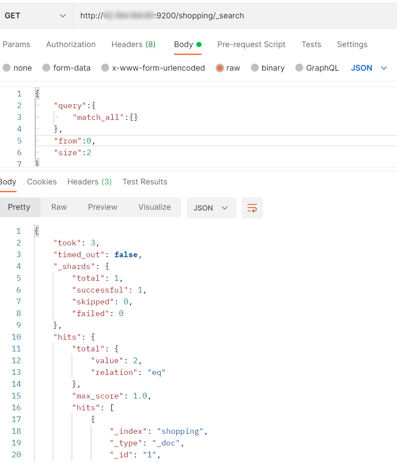Click the wrap lines icon in response

tap(252, 208)
